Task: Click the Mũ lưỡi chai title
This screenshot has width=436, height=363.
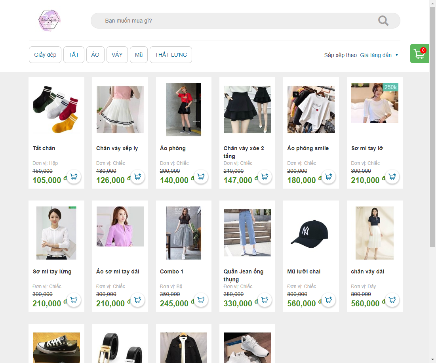Action: click(304, 271)
